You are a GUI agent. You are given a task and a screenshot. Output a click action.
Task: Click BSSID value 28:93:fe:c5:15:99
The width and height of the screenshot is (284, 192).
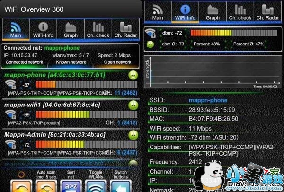pyautogui.click(x=212, y=110)
